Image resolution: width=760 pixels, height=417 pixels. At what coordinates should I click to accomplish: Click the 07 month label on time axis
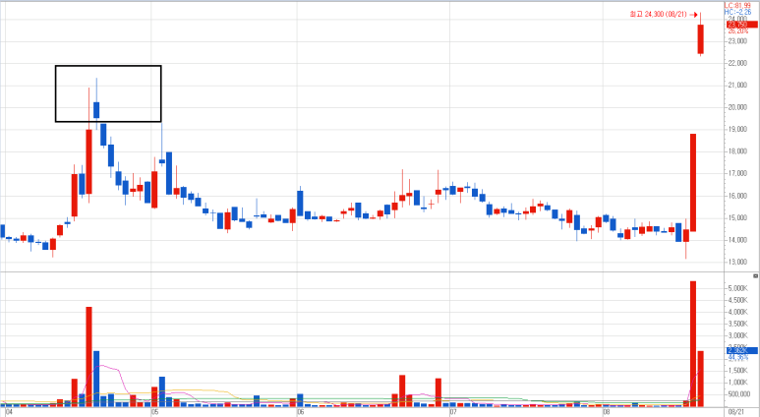point(453,412)
